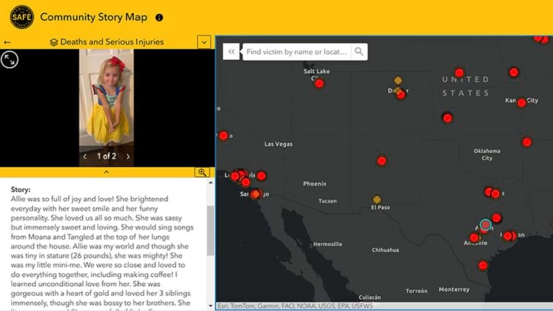Click the Las Vegas map label

(279, 144)
